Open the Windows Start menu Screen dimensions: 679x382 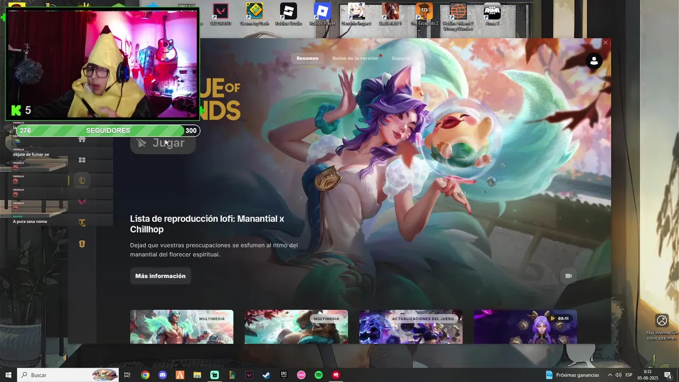click(8, 375)
